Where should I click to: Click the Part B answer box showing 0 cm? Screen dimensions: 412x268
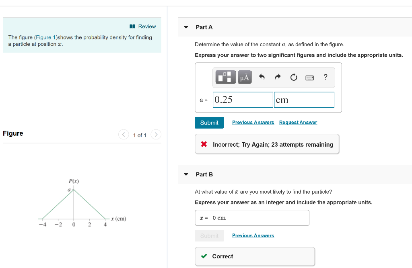(x=252, y=218)
